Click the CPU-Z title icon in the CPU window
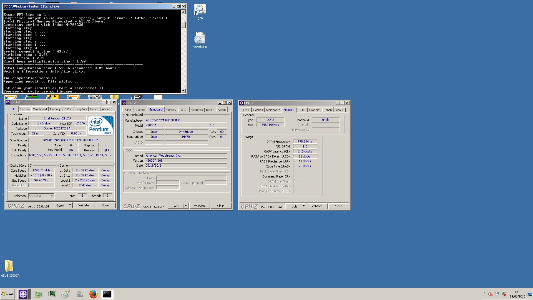This screenshot has width=533, height=300. pyautogui.click(x=8, y=102)
